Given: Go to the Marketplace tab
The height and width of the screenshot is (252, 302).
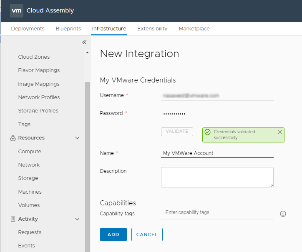Looking at the screenshot, I should pos(194,29).
